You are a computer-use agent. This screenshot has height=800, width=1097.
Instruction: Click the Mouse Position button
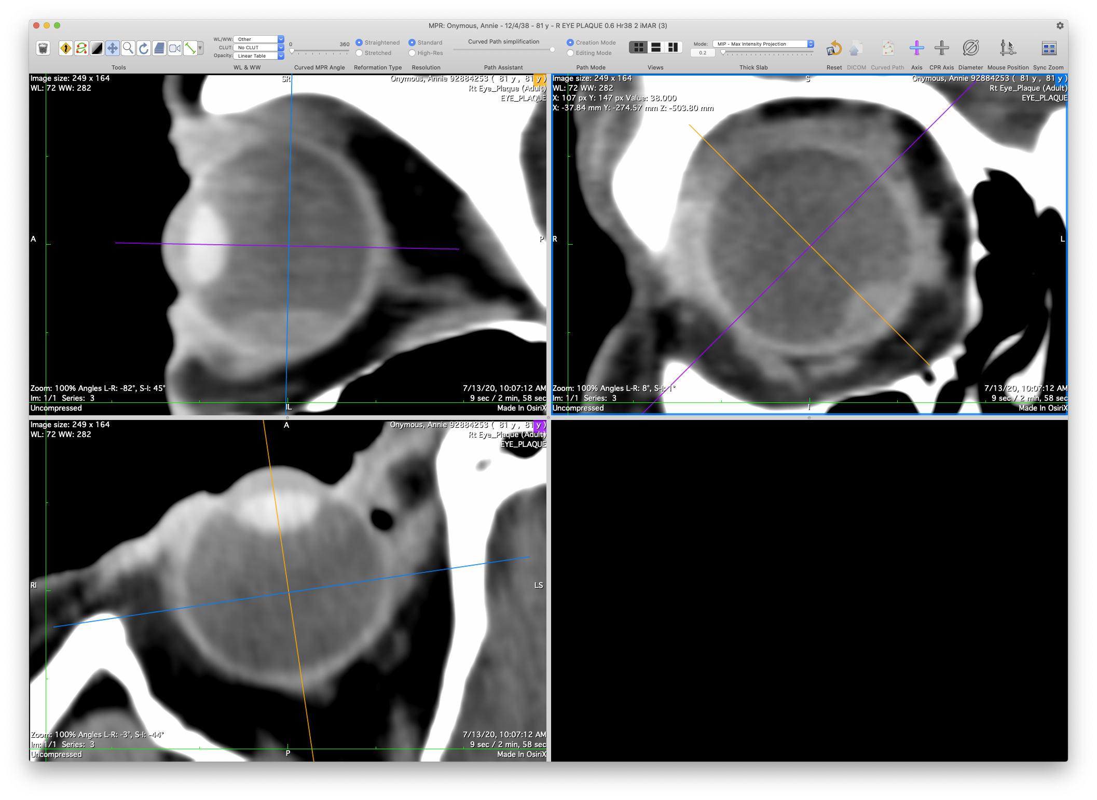[x=1007, y=48]
